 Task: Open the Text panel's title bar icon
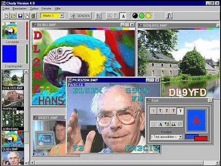(x=149, y=101)
